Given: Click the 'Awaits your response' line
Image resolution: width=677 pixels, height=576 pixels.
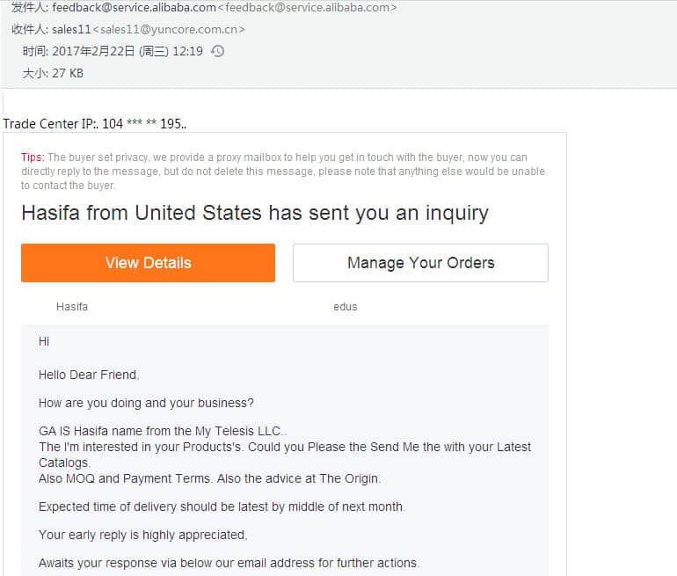Looking at the screenshot, I should (x=229, y=563).
